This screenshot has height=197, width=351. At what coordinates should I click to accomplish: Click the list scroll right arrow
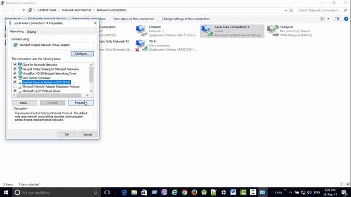(87, 95)
